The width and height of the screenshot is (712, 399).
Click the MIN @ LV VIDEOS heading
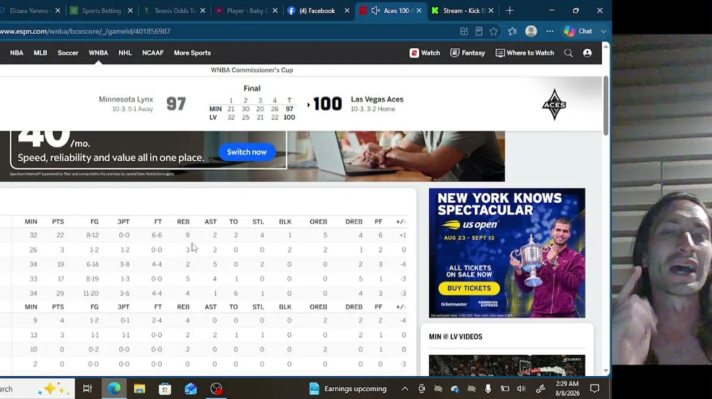(x=455, y=336)
